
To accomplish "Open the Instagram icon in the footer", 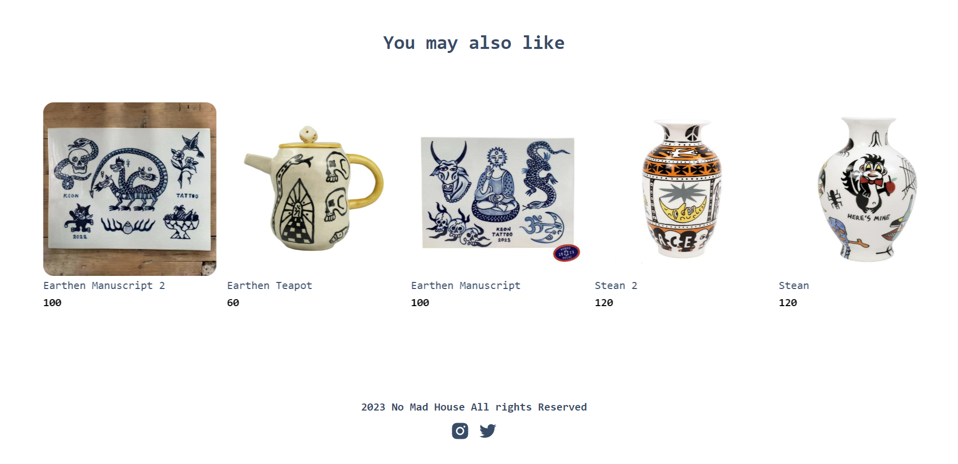I will click(x=460, y=431).
